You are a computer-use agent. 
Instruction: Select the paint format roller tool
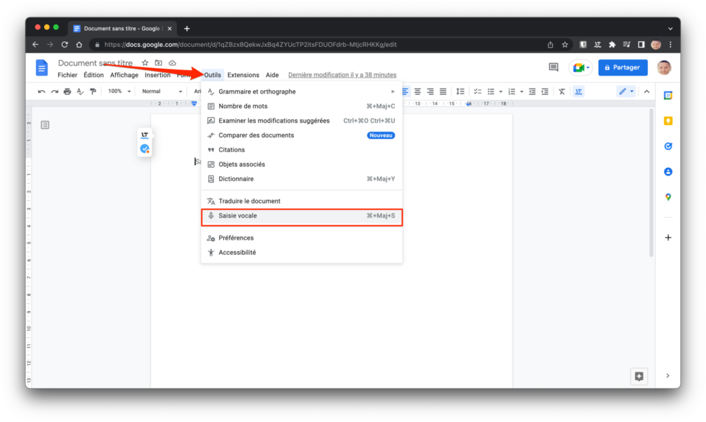click(x=92, y=92)
